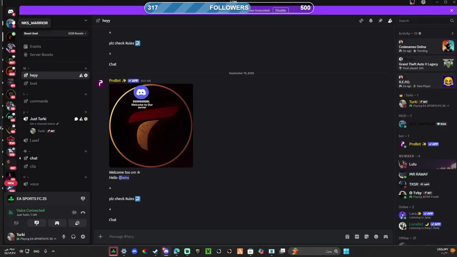Open the R.E.P.O. activity card
Image resolution: width=457 pixels, height=257 pixels.
pyautogui.click(x=426, y=81)
